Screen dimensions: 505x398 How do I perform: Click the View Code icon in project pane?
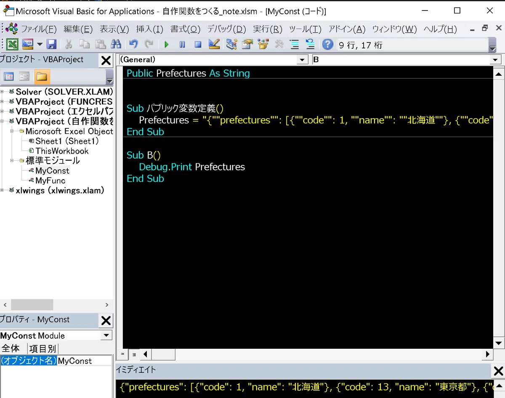9,76
